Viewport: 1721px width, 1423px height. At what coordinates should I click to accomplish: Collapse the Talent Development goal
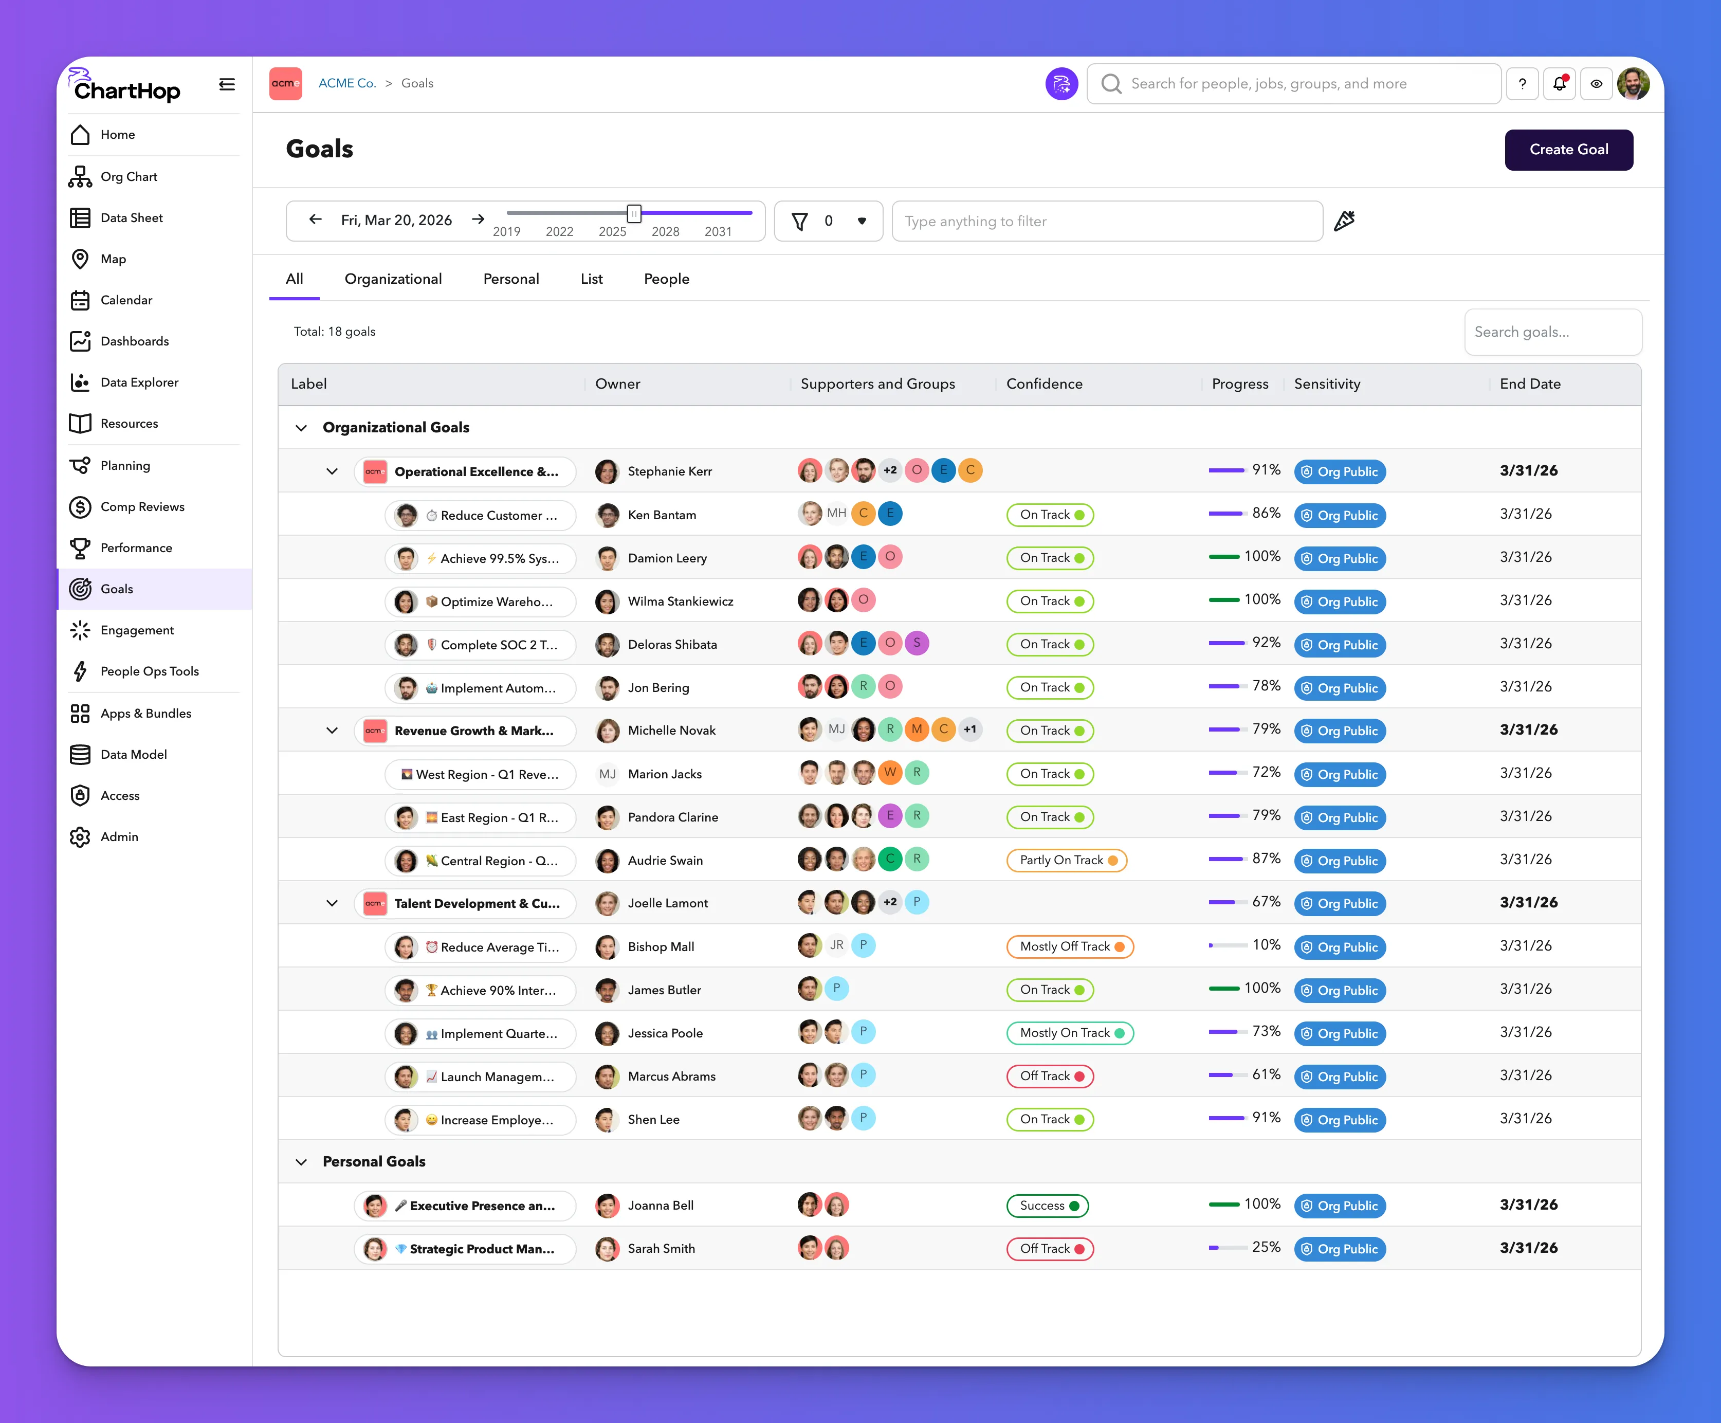click(332, 903)
